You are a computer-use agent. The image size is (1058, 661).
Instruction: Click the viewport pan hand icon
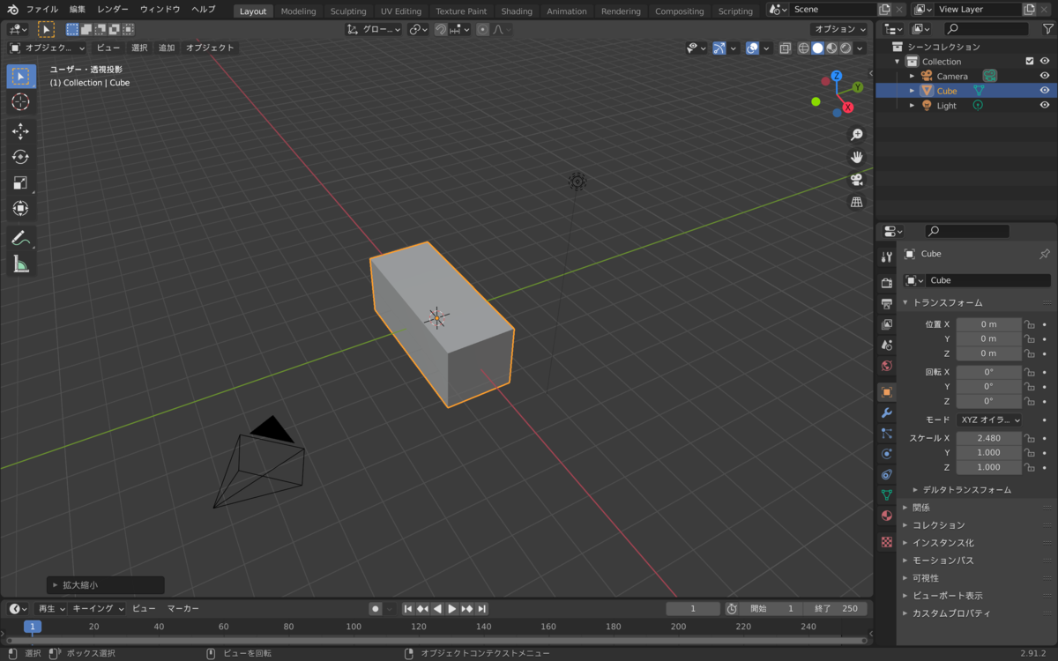856,157
